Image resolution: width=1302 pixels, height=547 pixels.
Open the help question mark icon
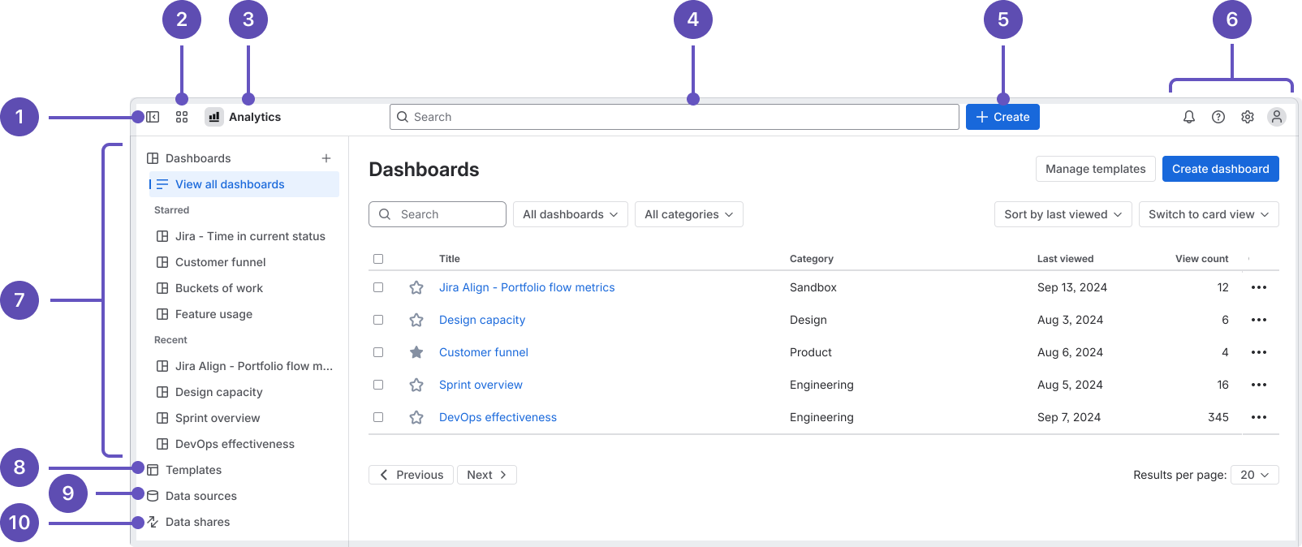pyautogui.click(x=1218, y=117)
